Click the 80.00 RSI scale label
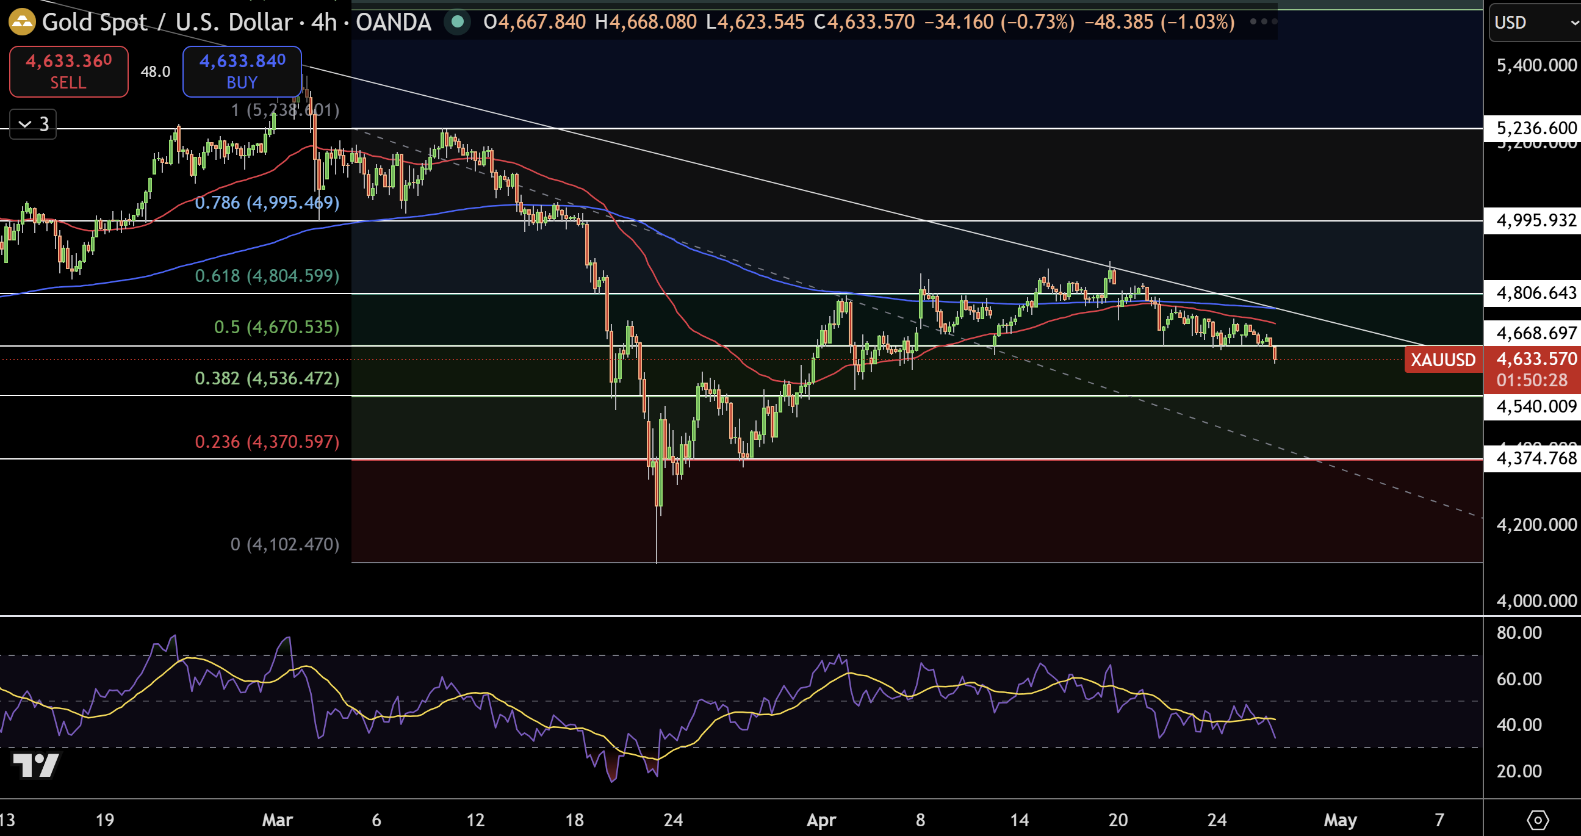The height and width of the screenshot is (836, 1581). (x=1518, y=632)
